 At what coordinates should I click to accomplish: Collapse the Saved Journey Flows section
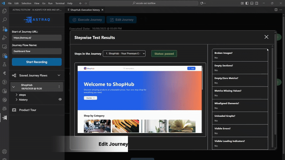click(x=59, y=75)
